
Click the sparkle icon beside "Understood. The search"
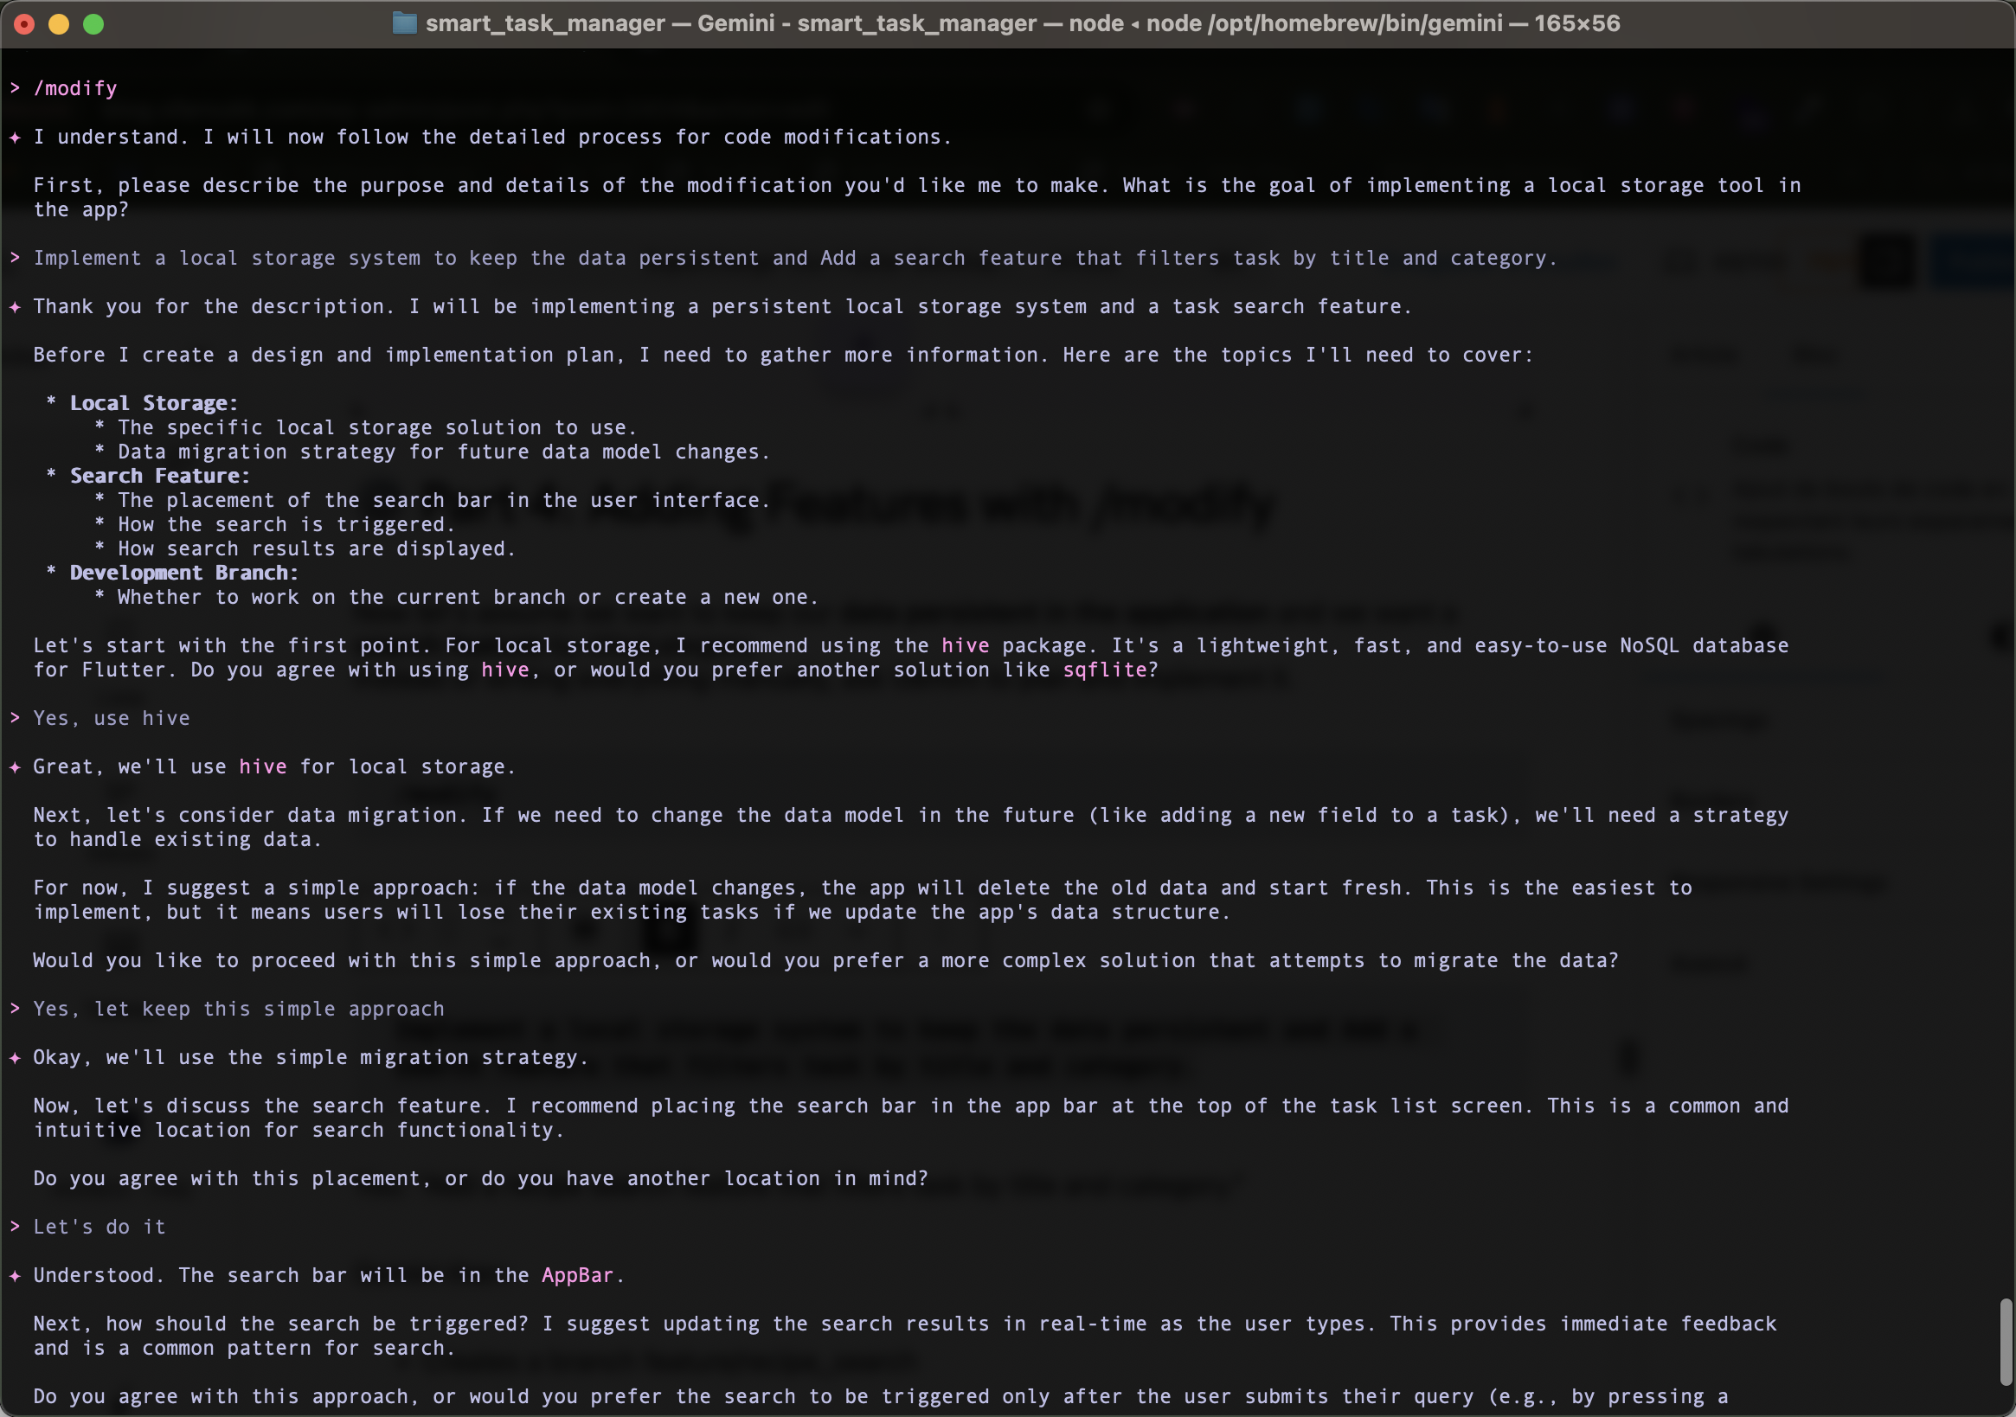click(x=15, y=1275)
